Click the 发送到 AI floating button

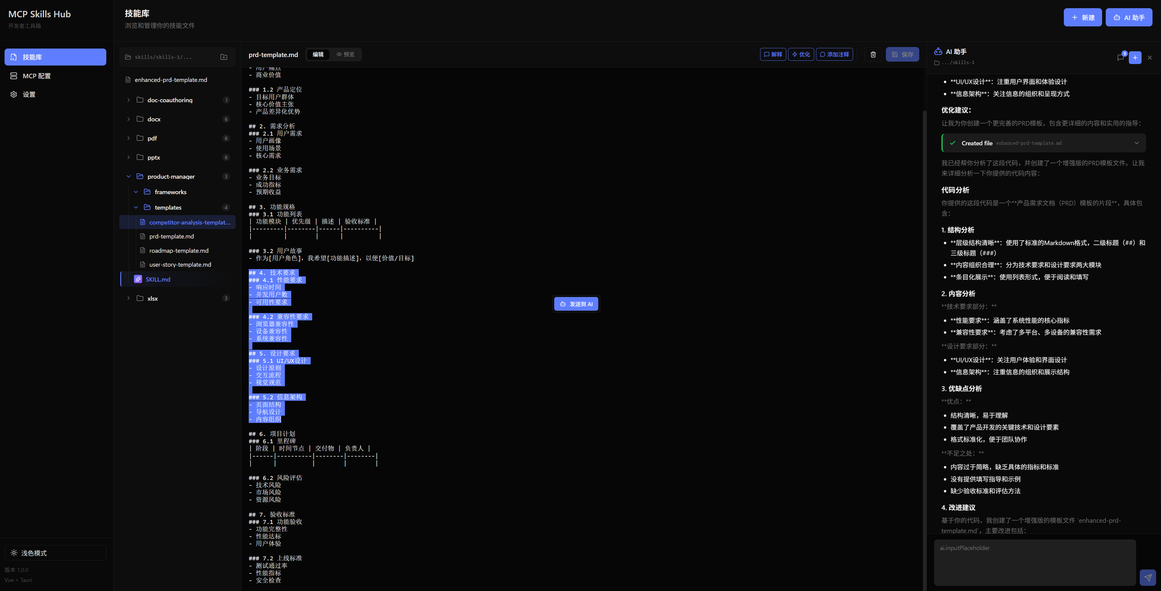(576, 304)
